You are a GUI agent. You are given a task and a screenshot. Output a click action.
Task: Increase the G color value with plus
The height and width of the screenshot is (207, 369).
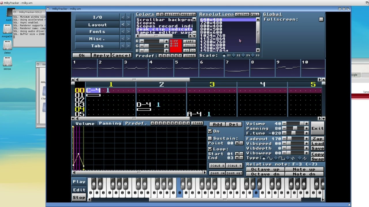click(x=166, y=46)
